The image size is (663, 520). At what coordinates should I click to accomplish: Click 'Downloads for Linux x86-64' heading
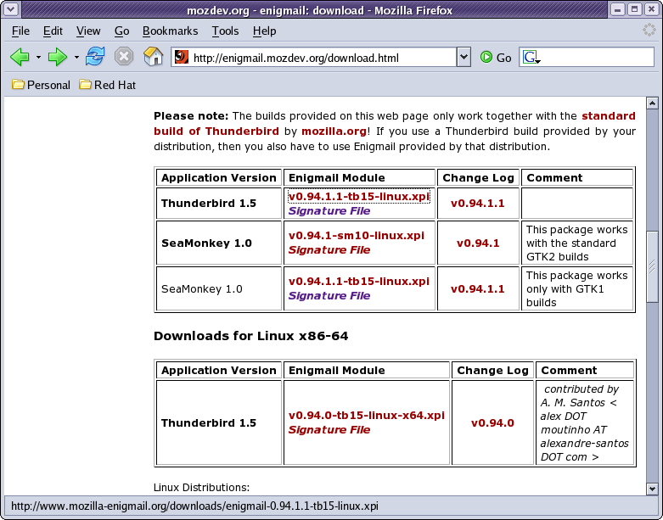point(250,336)
